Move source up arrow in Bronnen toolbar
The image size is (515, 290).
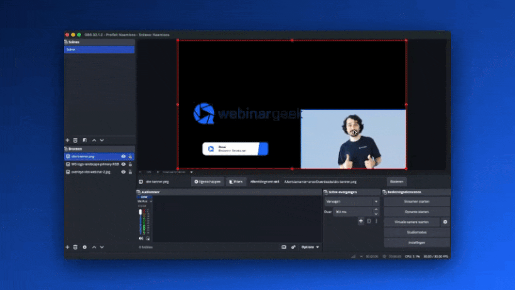(94, 247)
